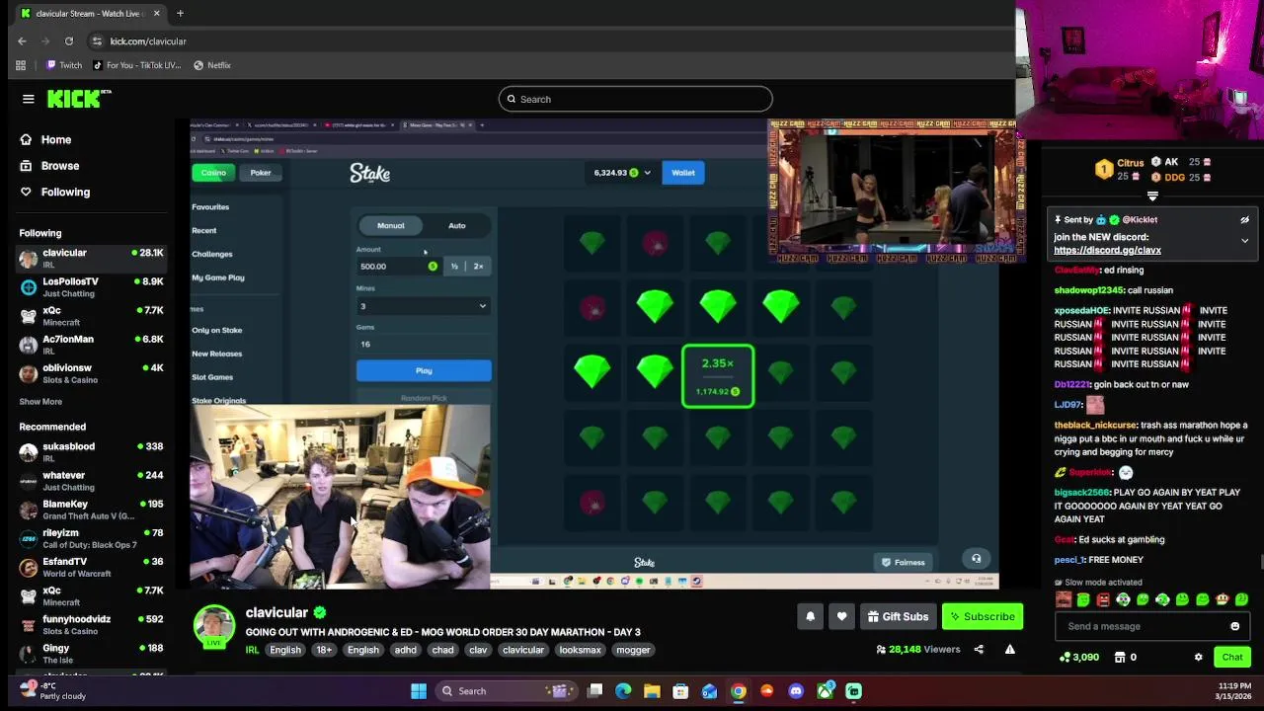Image resolution: width=1264 pixels, height=711 pixels.
Task: Open the emoji picker in chat
Action: [1234, 626]
